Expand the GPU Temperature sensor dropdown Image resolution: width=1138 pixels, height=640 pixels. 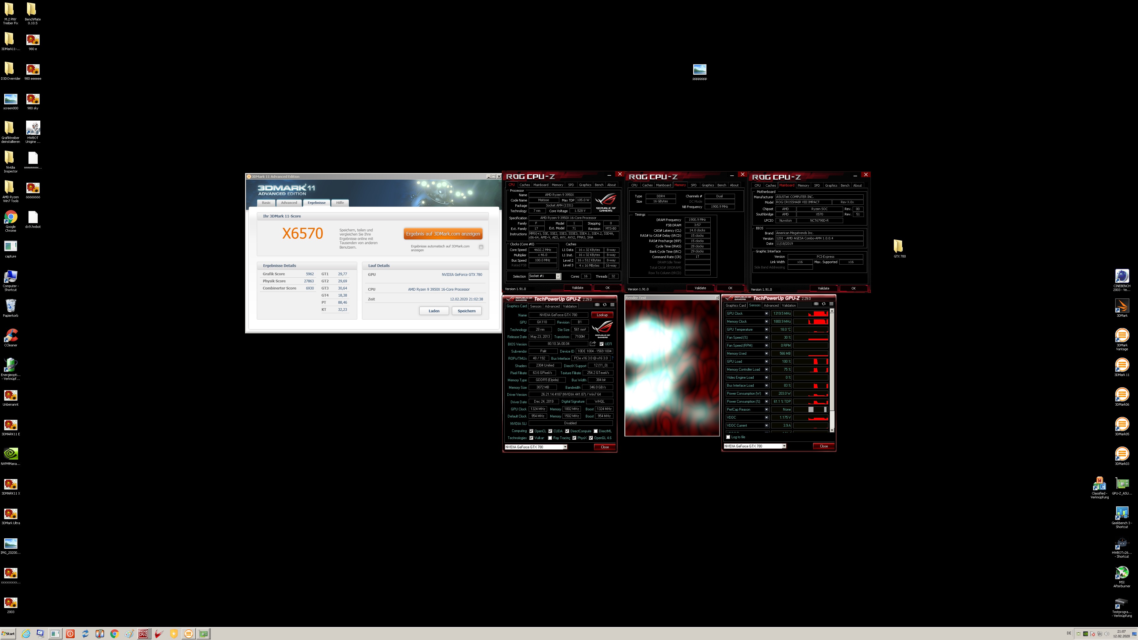pos(766,329)
